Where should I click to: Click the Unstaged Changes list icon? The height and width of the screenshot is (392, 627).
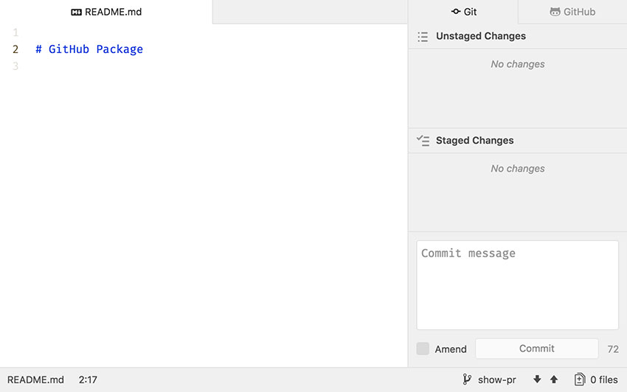(x=423, y=36)
